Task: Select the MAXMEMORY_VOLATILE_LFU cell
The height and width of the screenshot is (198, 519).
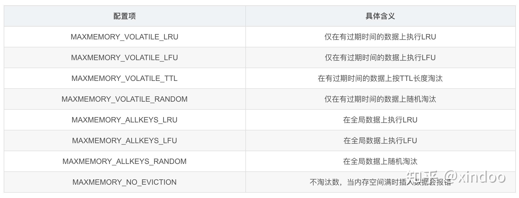Action: 125,57
